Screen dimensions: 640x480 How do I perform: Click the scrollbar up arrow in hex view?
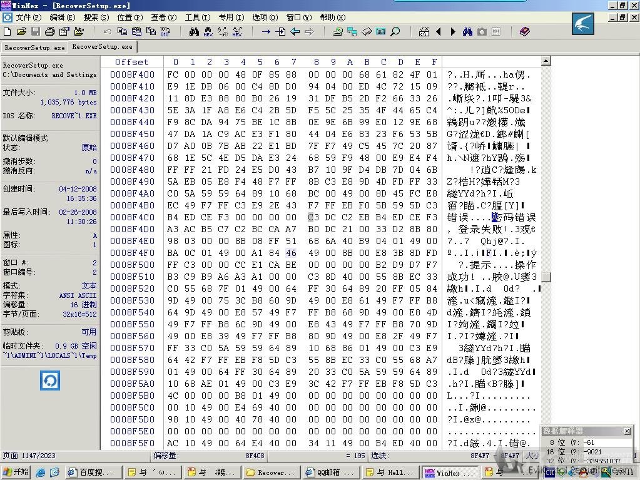(x=546, y=61)
